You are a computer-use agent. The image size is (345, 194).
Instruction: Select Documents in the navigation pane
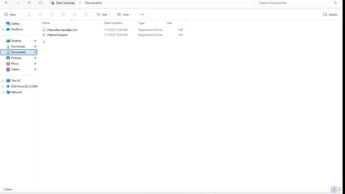pyautogui.click(x=19, y=52)
